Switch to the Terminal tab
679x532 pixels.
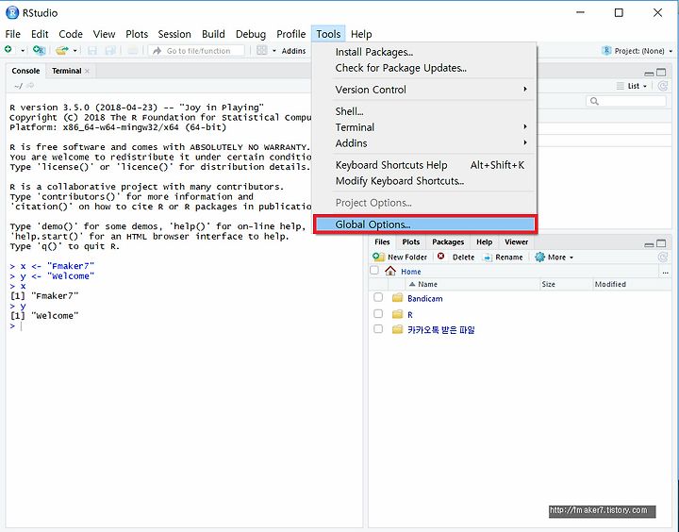tap(67, 71)
